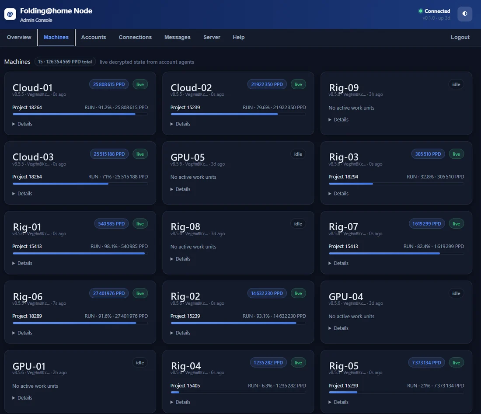Screen dimensions: 481x414
Task: Toggle the dark/light theme button
Action: tap(465, 14)
